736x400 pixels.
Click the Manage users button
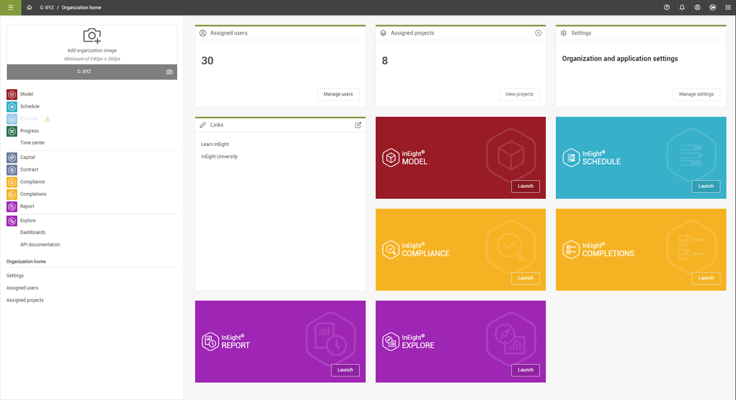pyautogui.click(x=338, y=94)
